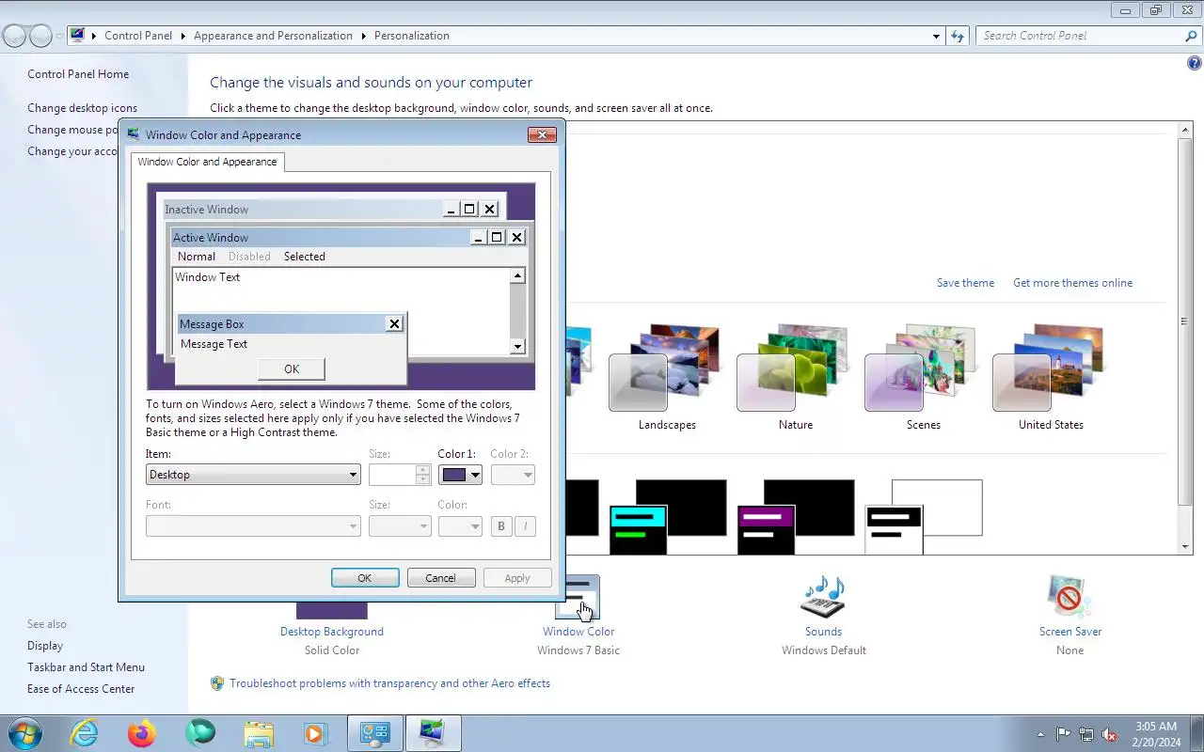Click the Forward navigation arrow
Screen dimensions: 1204x752
tap(40, 36)
